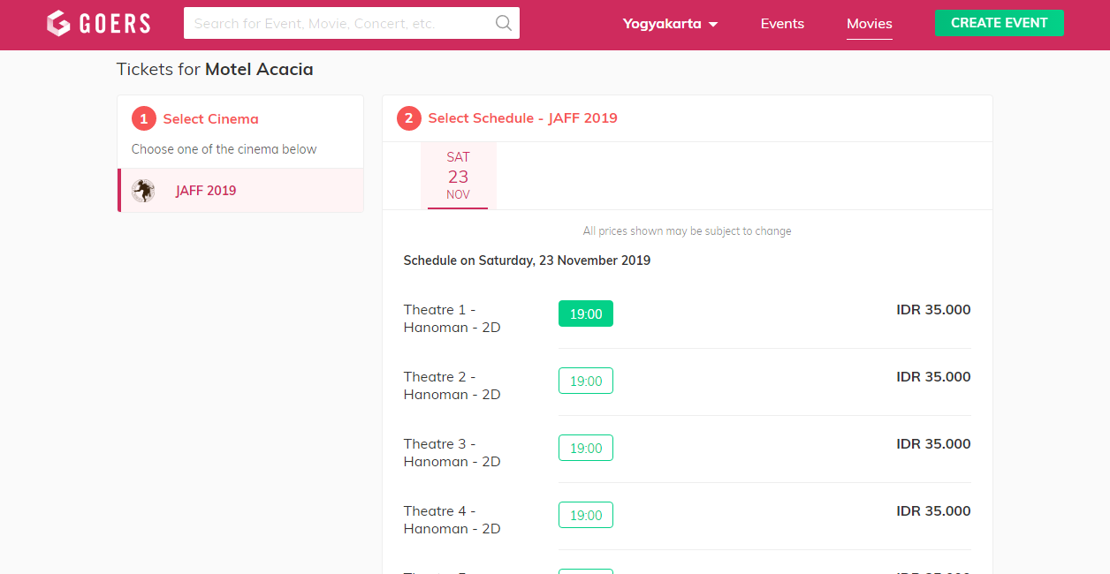1110x574 pixels.
Task: Select the 19:00 showtime for Theatre 3
Action: click(585, 448)
